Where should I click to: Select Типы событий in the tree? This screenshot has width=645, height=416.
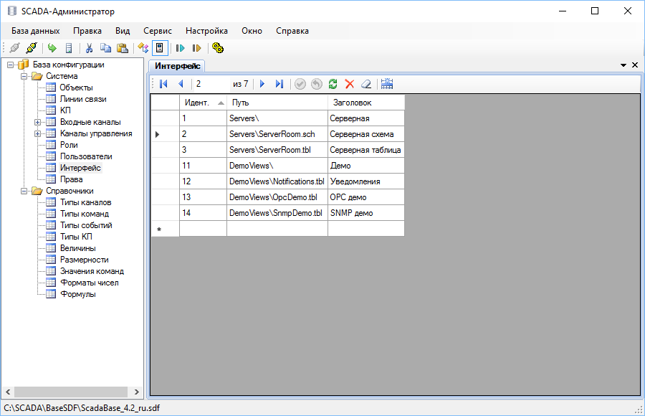point(86,226)
